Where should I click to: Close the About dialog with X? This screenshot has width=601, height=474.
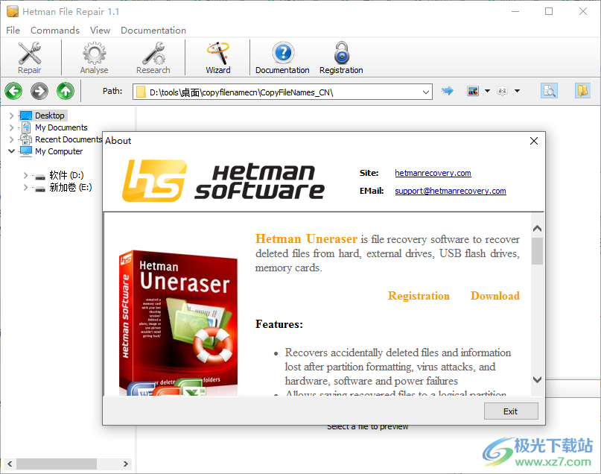533,141
